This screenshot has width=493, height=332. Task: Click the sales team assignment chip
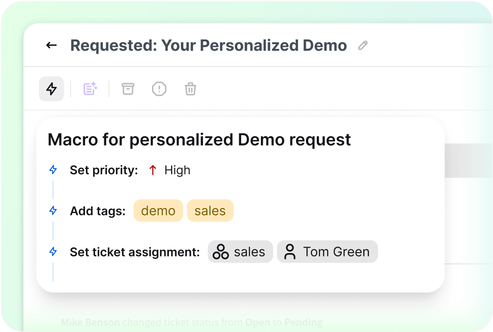tap(240, 252)
